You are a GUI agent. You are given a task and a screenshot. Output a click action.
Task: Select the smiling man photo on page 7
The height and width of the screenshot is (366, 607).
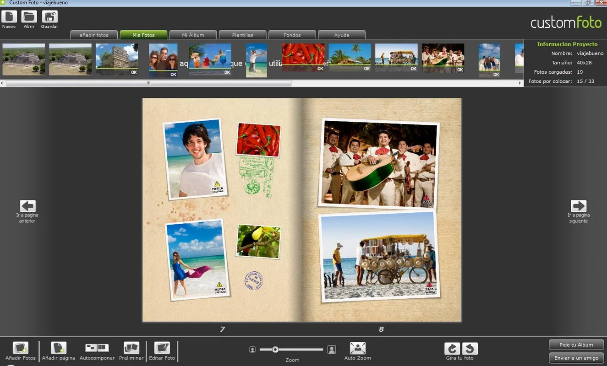195,159
